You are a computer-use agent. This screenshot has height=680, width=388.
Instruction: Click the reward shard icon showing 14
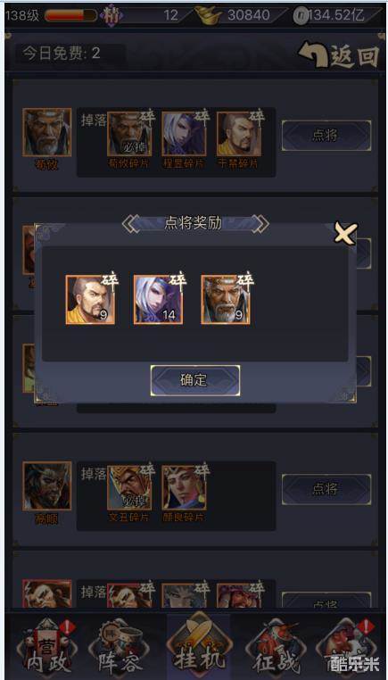click(x=158, y=299)
